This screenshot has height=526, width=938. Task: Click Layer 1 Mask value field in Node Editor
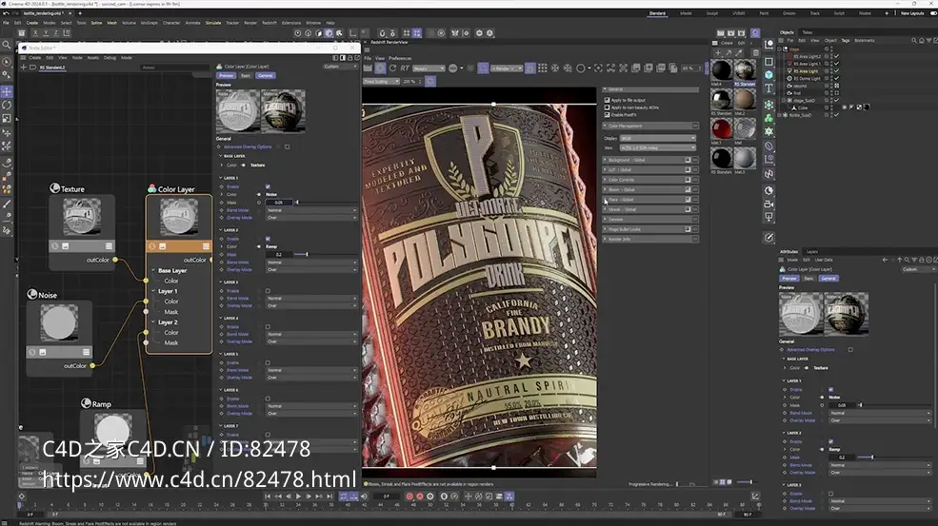279,203
